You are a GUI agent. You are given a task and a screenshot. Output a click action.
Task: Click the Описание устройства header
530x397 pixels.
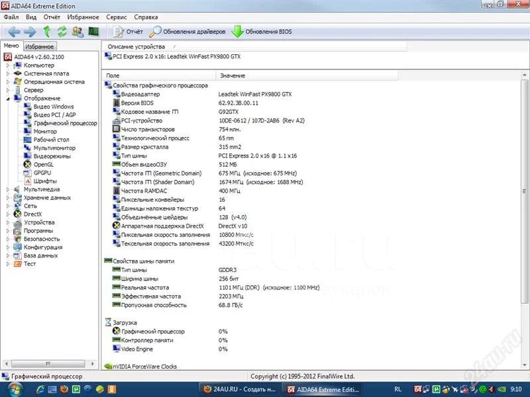(254, 46)
